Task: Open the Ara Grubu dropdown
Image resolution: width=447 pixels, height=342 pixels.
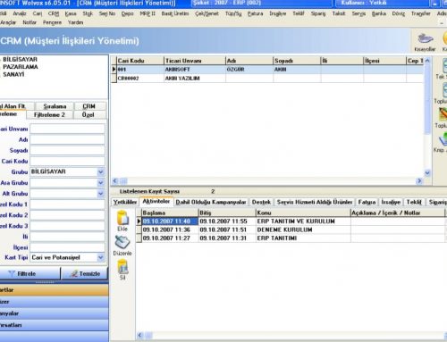Action: click(x=101, y=183)
